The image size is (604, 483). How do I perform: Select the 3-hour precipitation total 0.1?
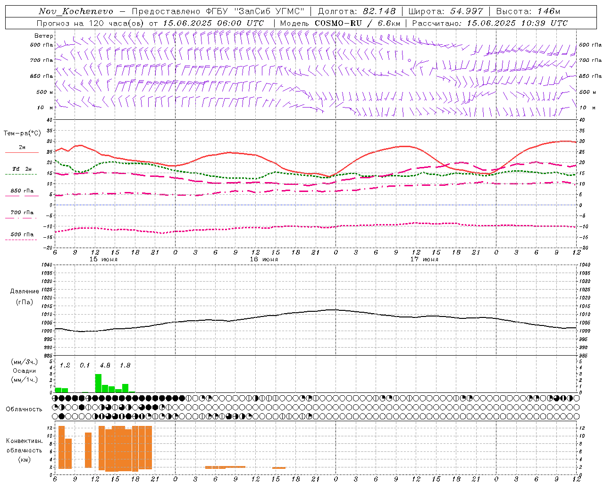[x=84, y=366]
